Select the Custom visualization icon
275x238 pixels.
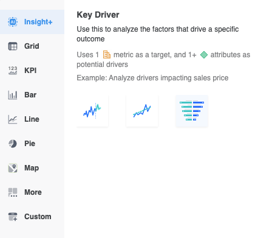pos(13,217)
